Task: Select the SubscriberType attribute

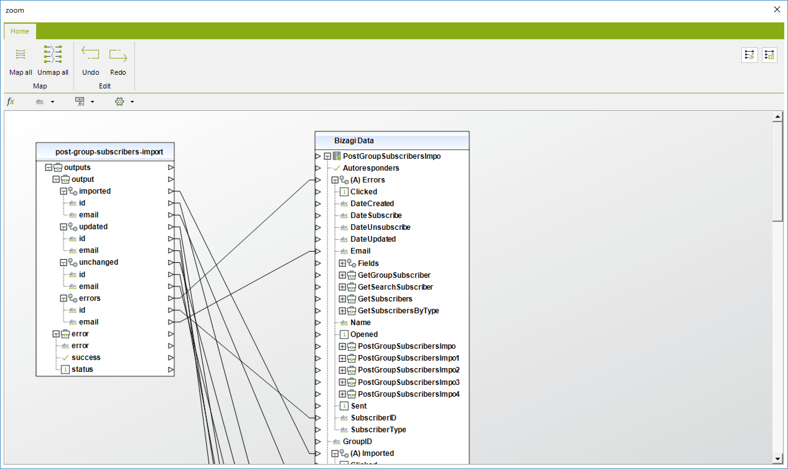Action: click(378, 430)
